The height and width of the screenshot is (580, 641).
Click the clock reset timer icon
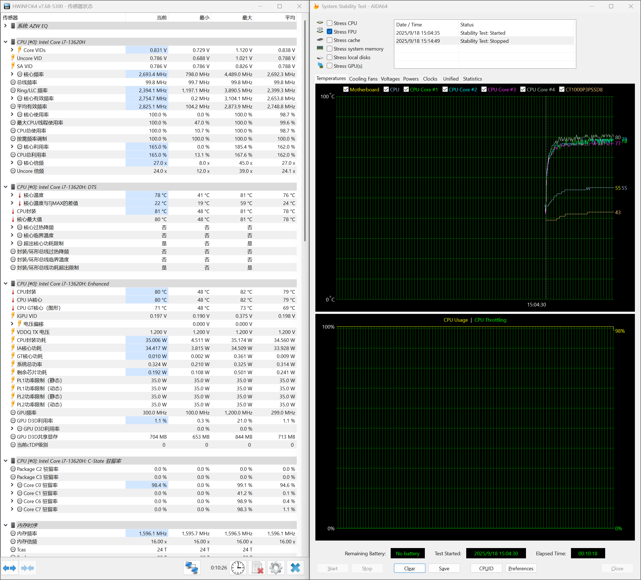tap(238, 568)
